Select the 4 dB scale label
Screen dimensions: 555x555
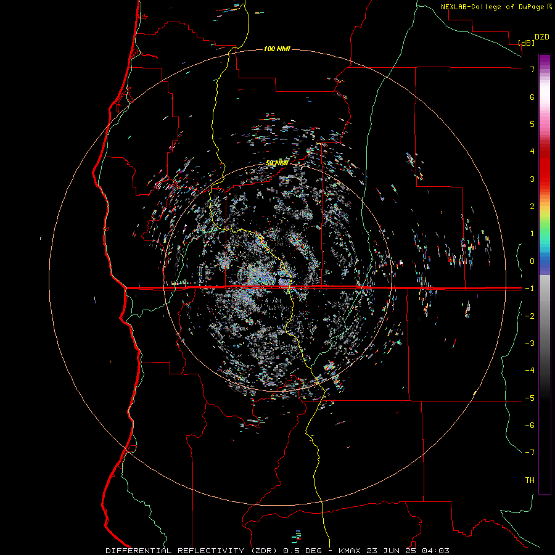pos(532,152)
